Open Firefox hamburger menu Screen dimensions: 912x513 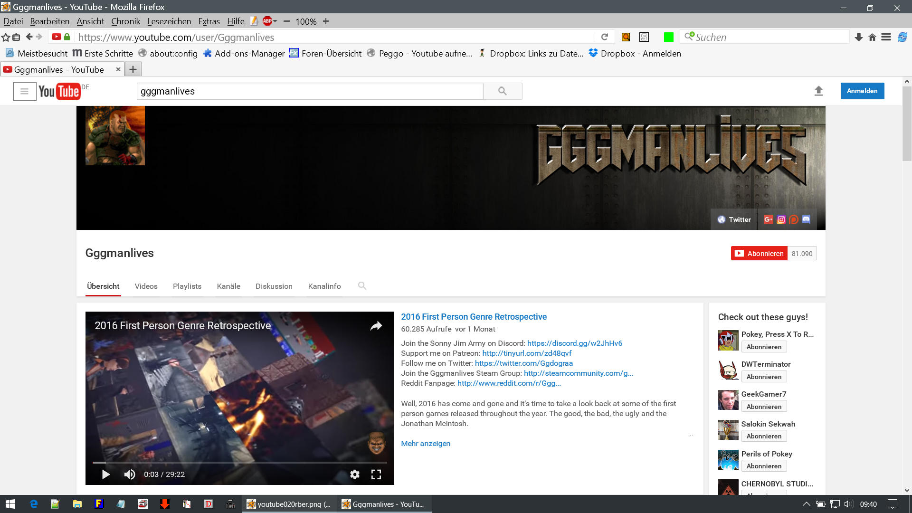pyautogui.click(x=886, y=37)
